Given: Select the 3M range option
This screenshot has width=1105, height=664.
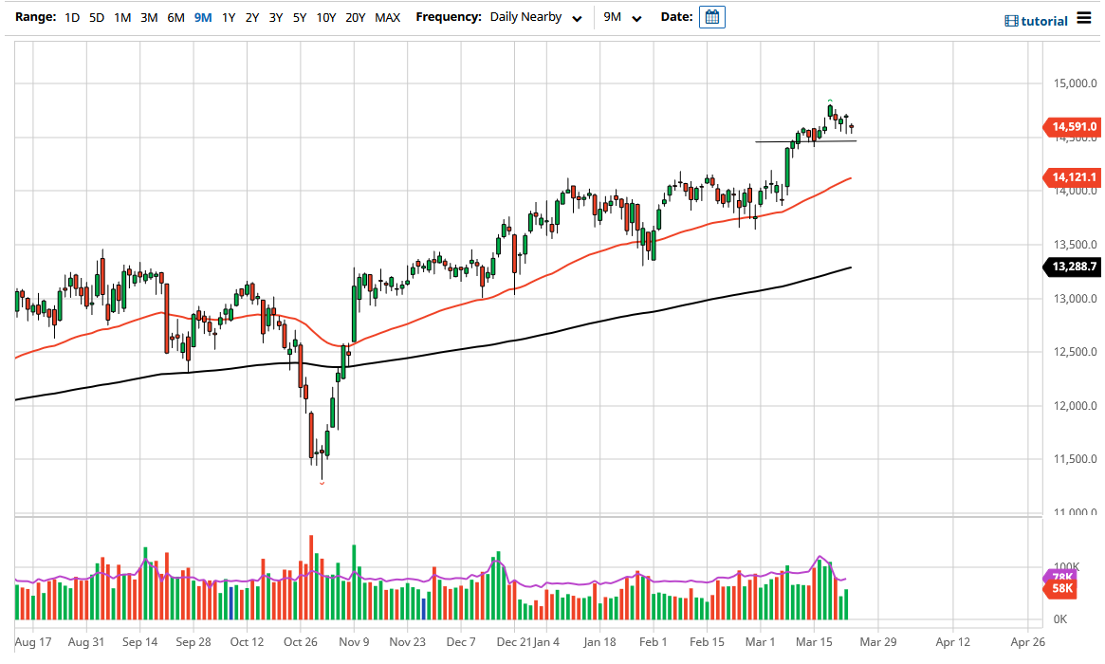Looking at the screenshot, I should coord(147,17).
